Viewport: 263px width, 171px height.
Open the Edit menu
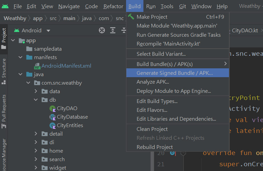[31, 6]
